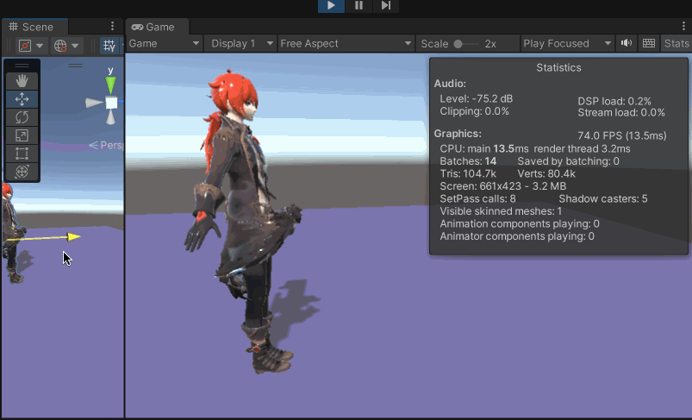Select the Move tool
The image size is (692, 420).
(22, 99)
